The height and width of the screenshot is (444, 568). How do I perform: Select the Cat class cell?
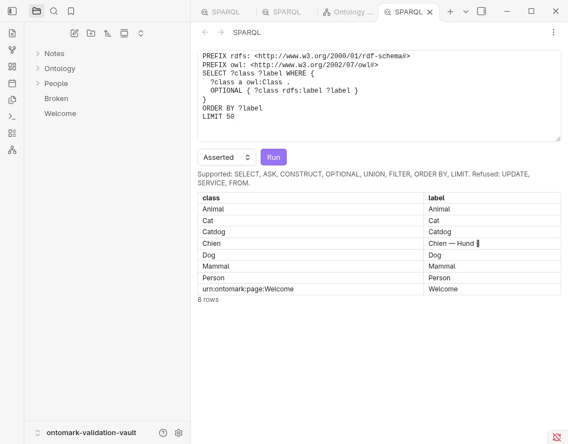coord(311,221)
